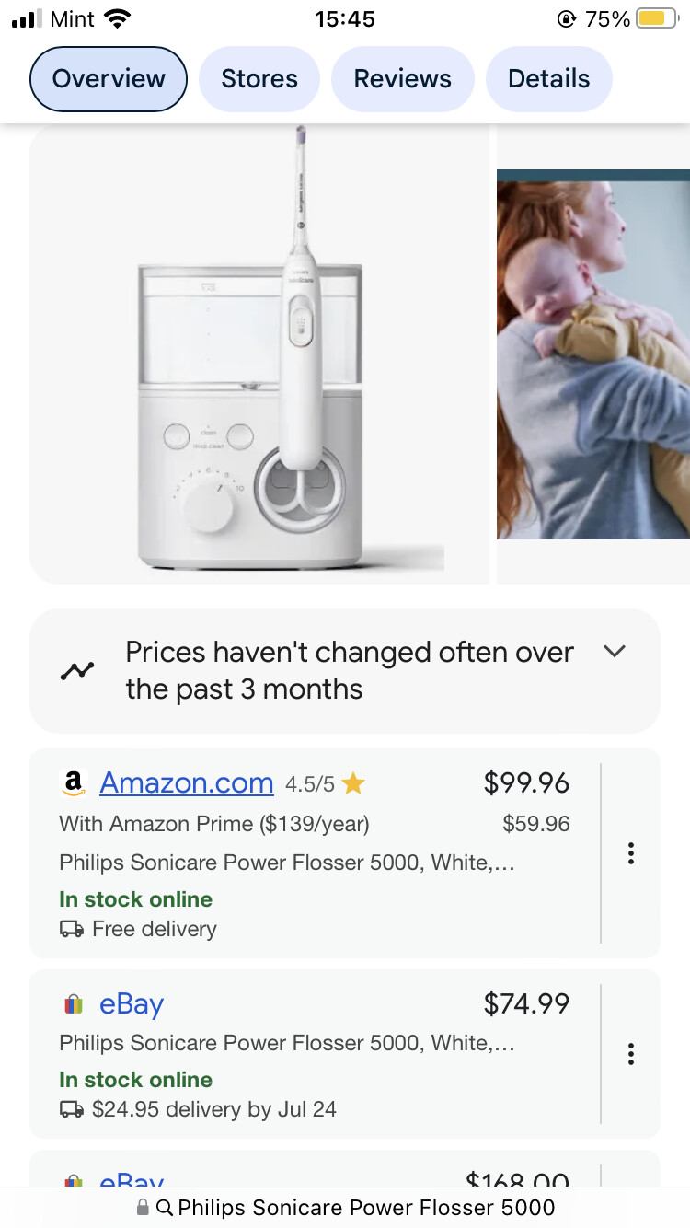This screenshot has width=690, height=1228.
Task: Open the Amazon listing's three-dot menu
Action: pyautogui.click(x=630, y=853)
